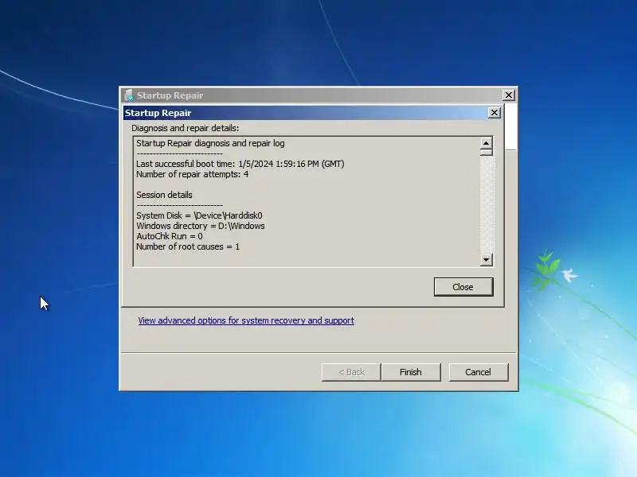This screenshot has width=637, height=477.
Task: Click the Startup Repair icon in title bar
Action: tap(129, 95)
